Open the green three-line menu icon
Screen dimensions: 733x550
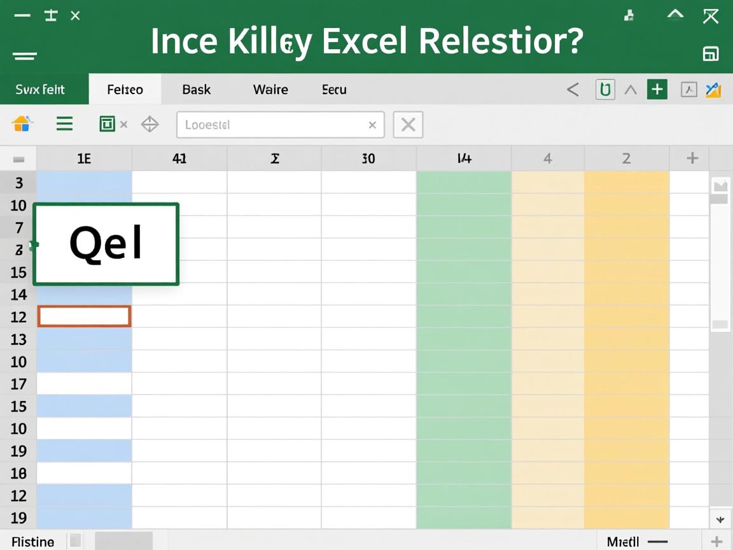click(x=64, y=123)
